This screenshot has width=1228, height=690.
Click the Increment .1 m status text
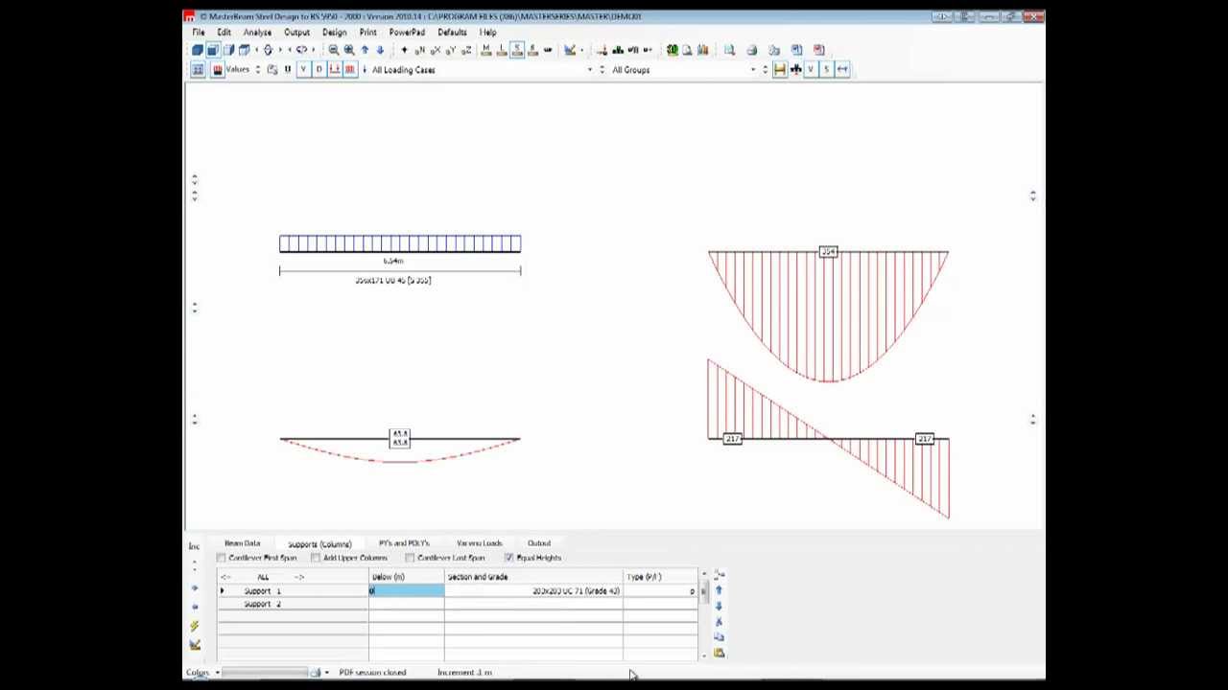click(465, 673)
